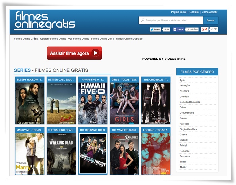
Task: Open the Pagina Inicial link
Action: point(178,12)
